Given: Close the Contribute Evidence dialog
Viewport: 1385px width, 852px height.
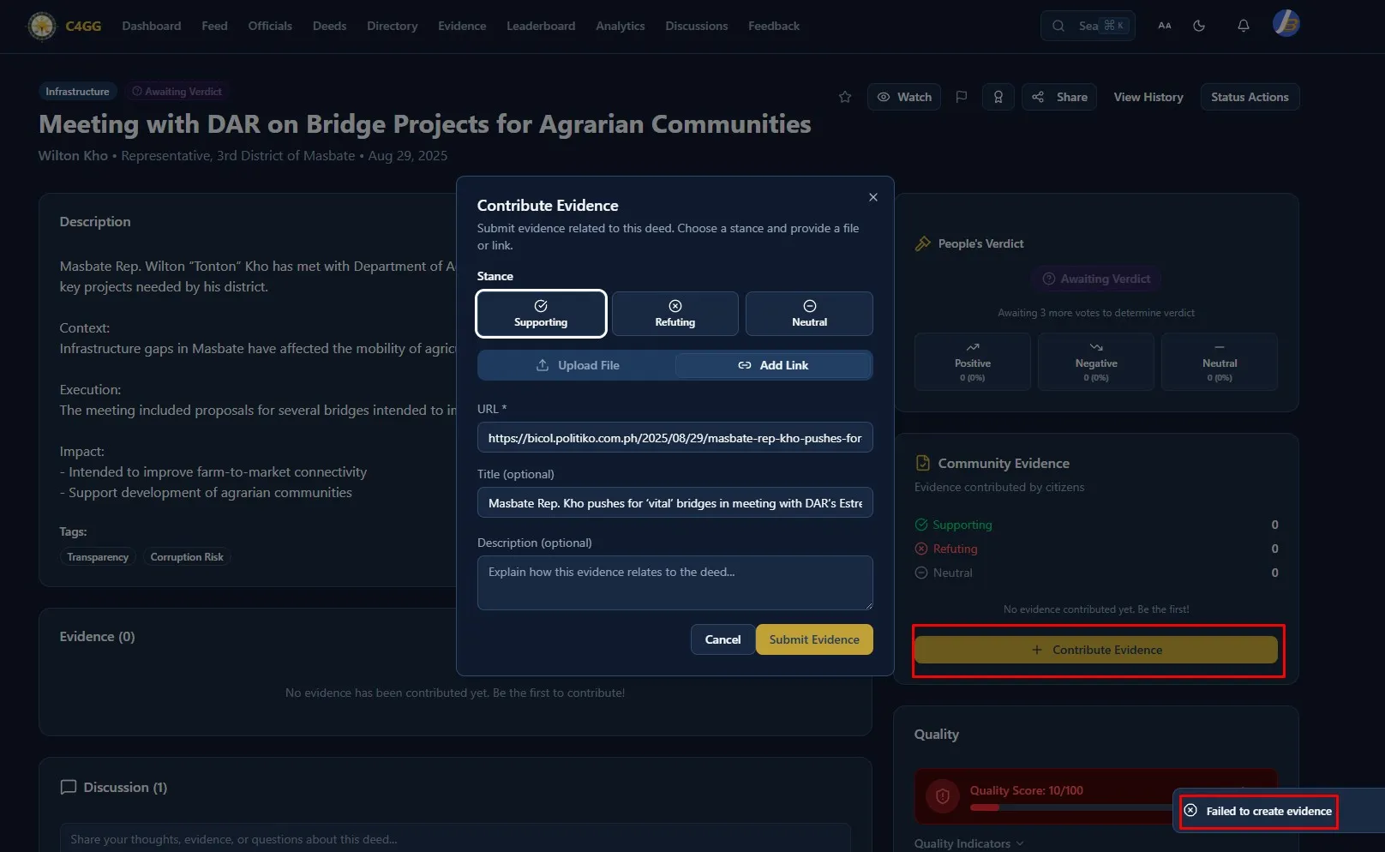Looking at the screenshot, I should (x=872, y=197).
